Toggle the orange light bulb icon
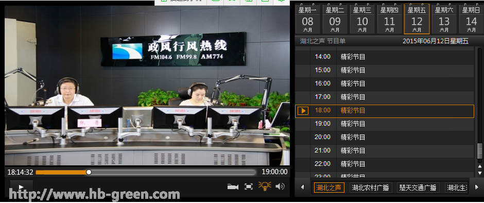The height and width of the screenshot is (203, 484). pyautogui.click(x=265, y=186)
